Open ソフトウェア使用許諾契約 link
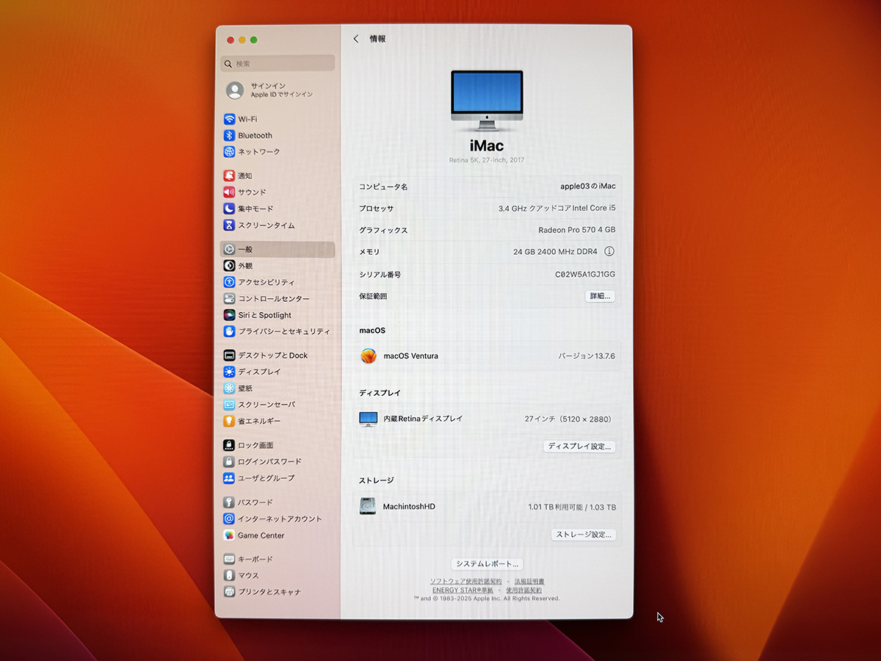This screenshot has height=661, width=881. pos(466,582)
